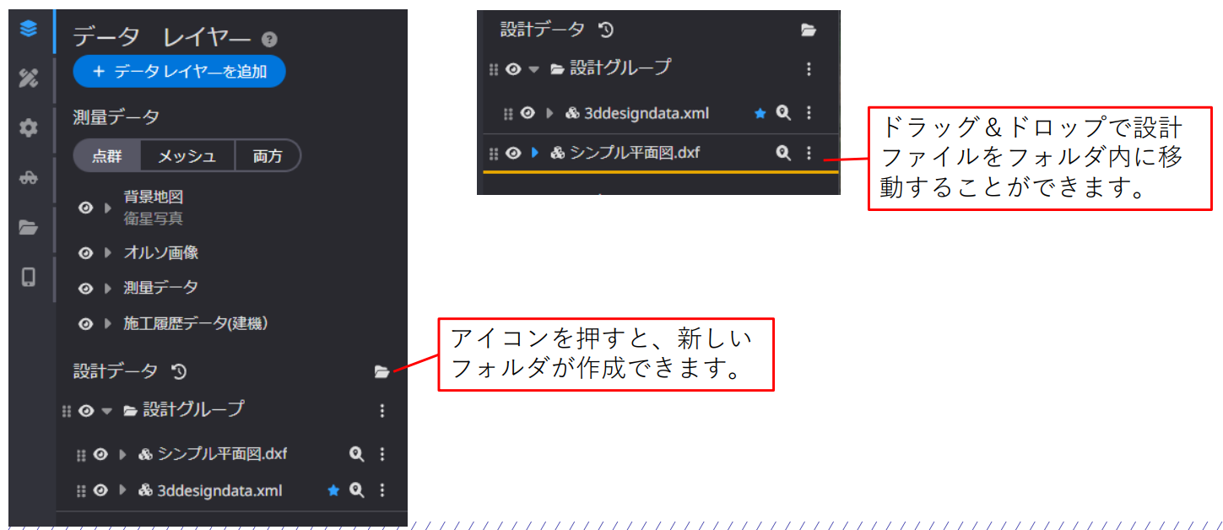The width and height of the screenshot is (1223, 530).
Task: Expand シンプル平面図.dxf blue arrow in inset panel
Action: click(x=534, y=153)
